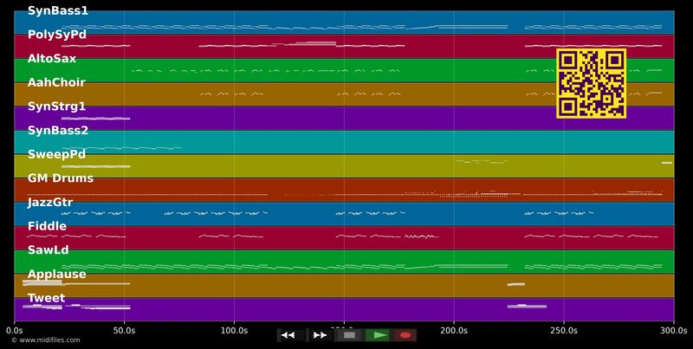Viewport: 693px width, 349px height.
Task: Click the red record button
Action: (405, 335)
